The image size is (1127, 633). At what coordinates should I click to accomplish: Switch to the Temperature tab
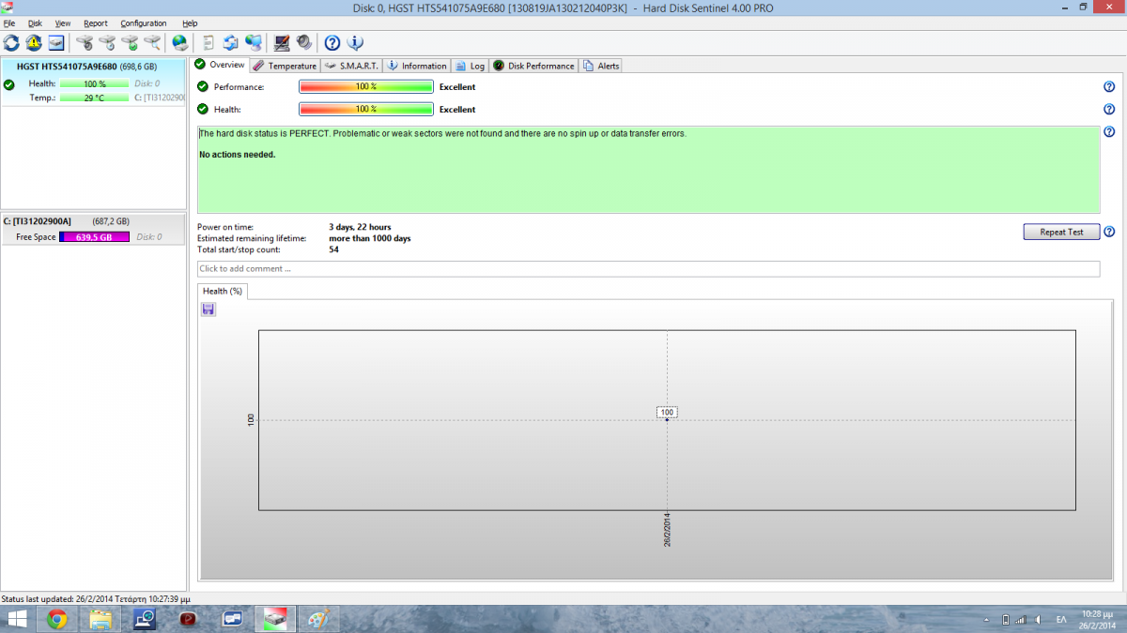(285, 66)
